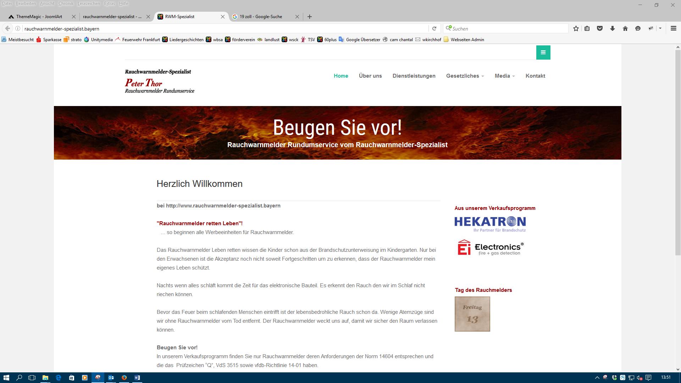
Task: Click the back navigation arrow
Action: click(x=7, y=28)
